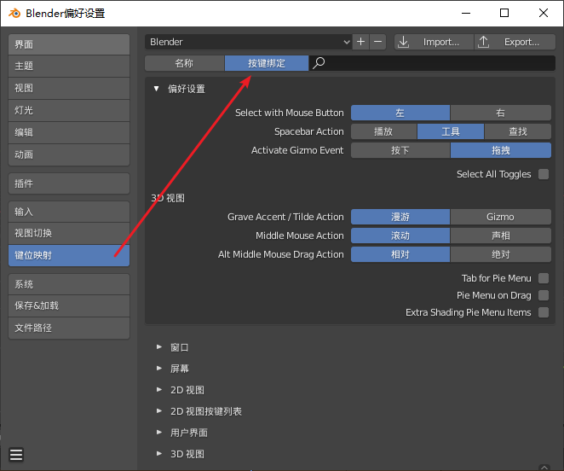The height and width of the screenshot is (471, 564).
Task: Click the Blender logo in title bar
Action: pyautogui.click(x=14, y=14)
